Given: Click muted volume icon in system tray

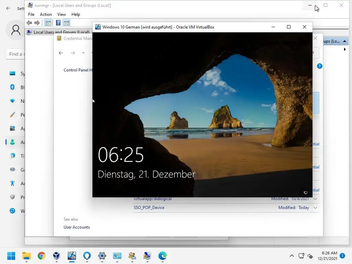Looking at the screenshot, I should tap(310, 256).
